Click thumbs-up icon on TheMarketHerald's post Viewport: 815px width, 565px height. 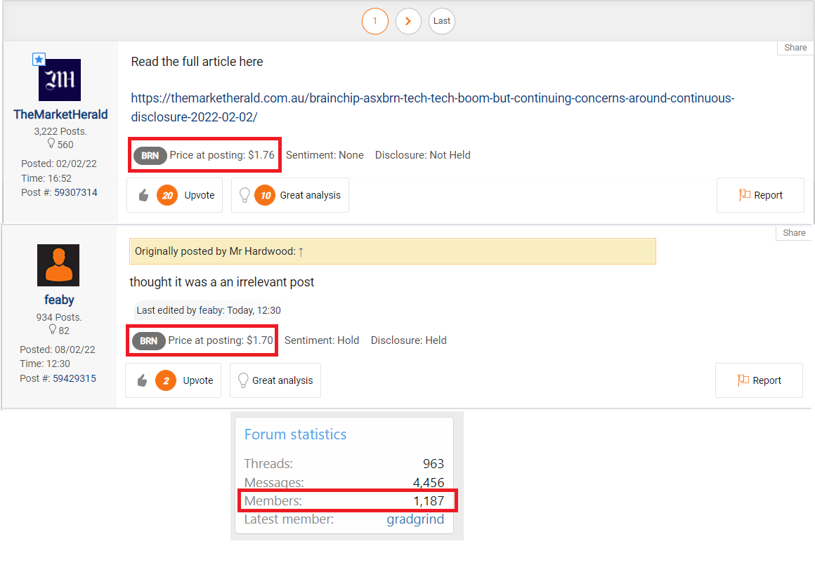coord(143,195)
